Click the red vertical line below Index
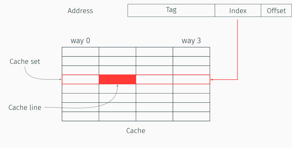 pyautogui.click(x=238, y=49)
